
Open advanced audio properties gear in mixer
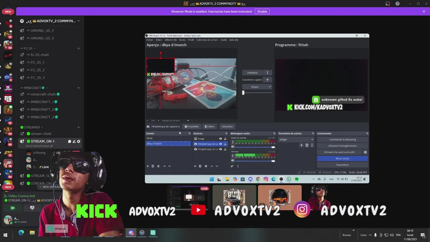point(232,166)
